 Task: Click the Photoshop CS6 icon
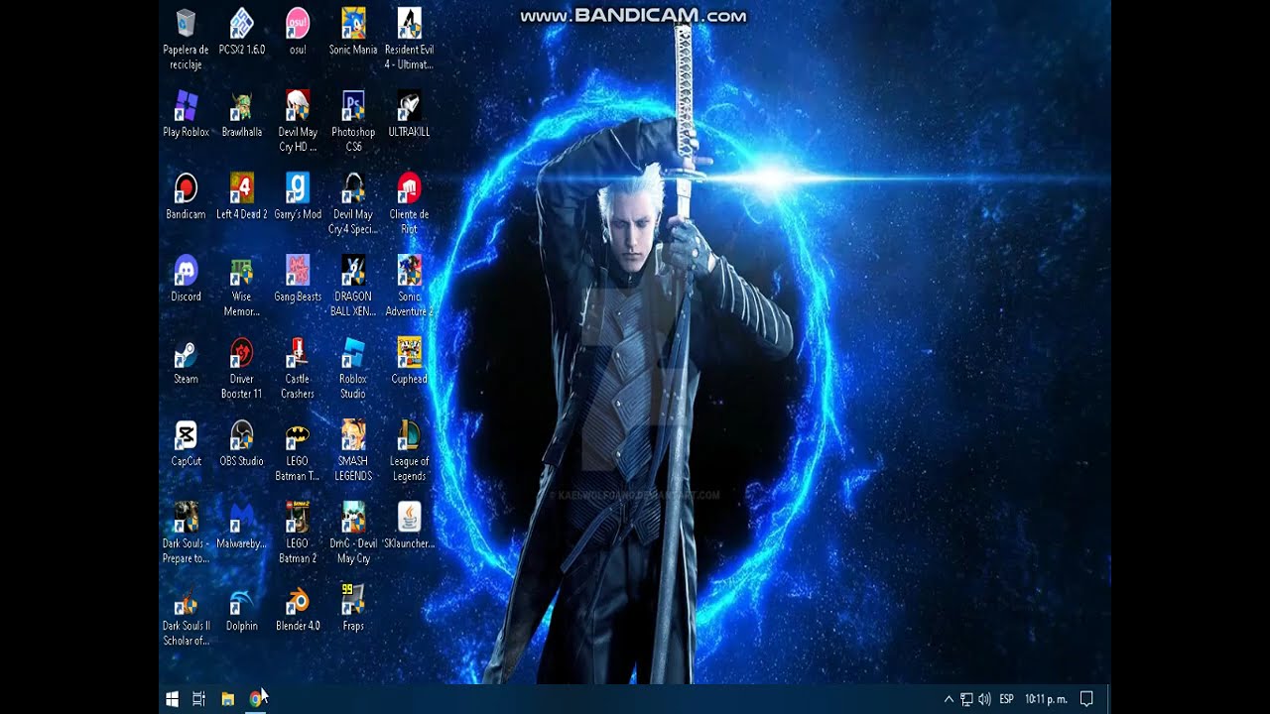coord(353,121)
